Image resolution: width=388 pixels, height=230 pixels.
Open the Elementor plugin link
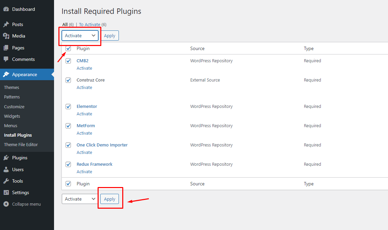click(x=87, y=106)
